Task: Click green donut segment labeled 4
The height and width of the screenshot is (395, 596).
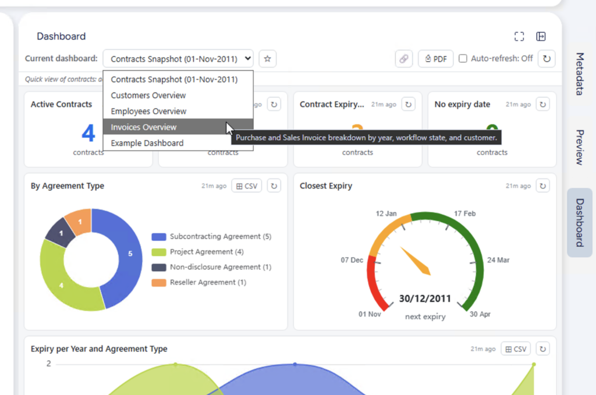Action: pos(61,285)
